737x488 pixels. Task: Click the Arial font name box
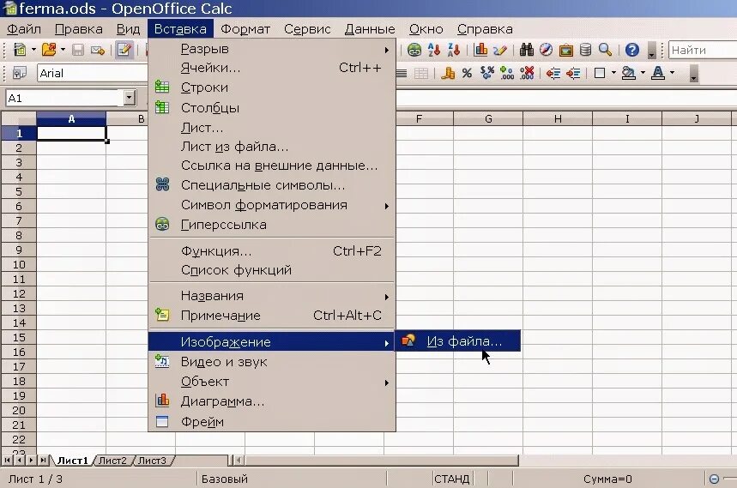[x=92, y=73]
